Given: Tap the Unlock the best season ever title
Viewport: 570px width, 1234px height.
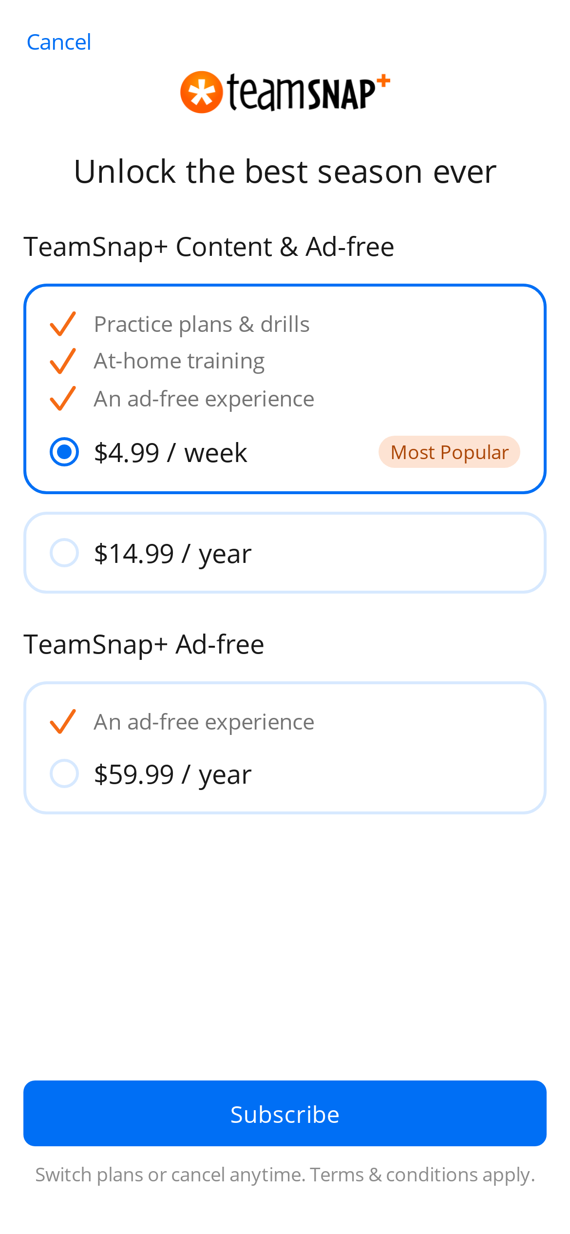Looking at the screenshot, I should pos(285,172).
